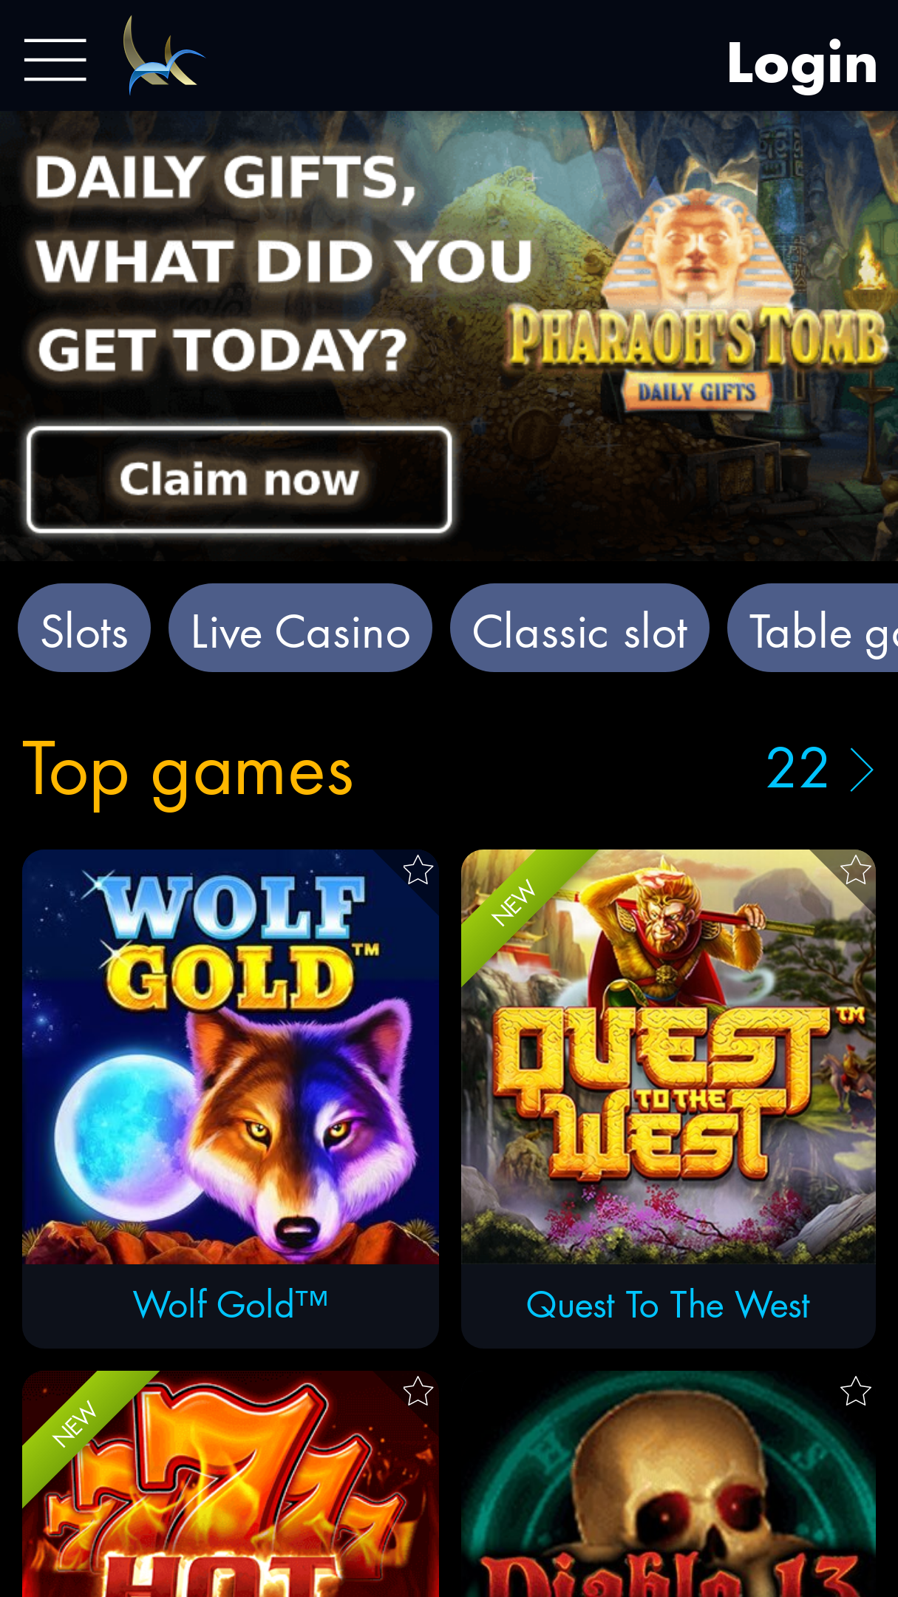Viewport: 898px width, 1597px height.
Task: Choose the Classic slot category
Action: (579, 628)
